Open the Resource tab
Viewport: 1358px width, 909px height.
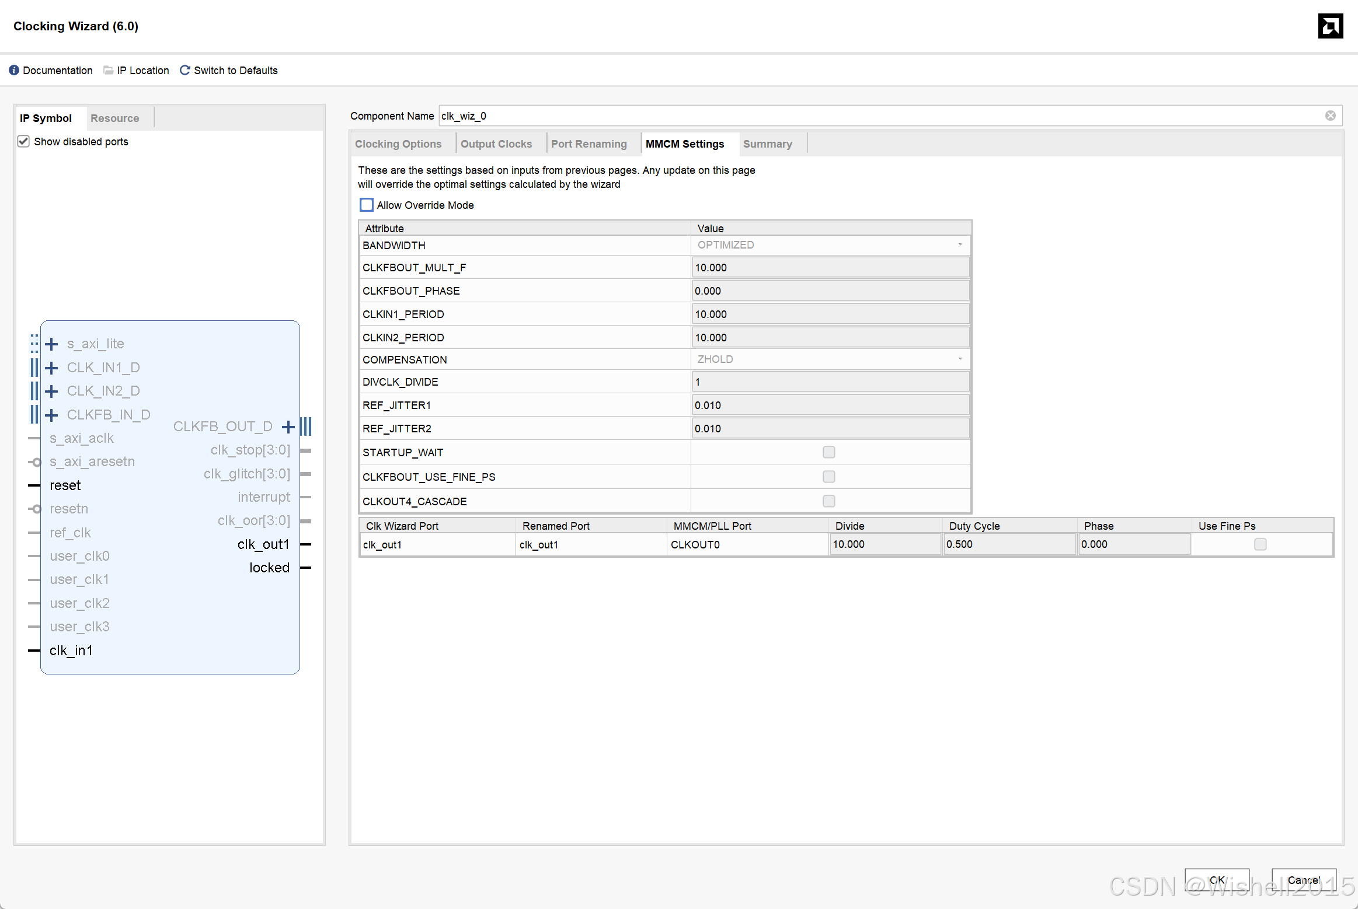coord(114,118)
